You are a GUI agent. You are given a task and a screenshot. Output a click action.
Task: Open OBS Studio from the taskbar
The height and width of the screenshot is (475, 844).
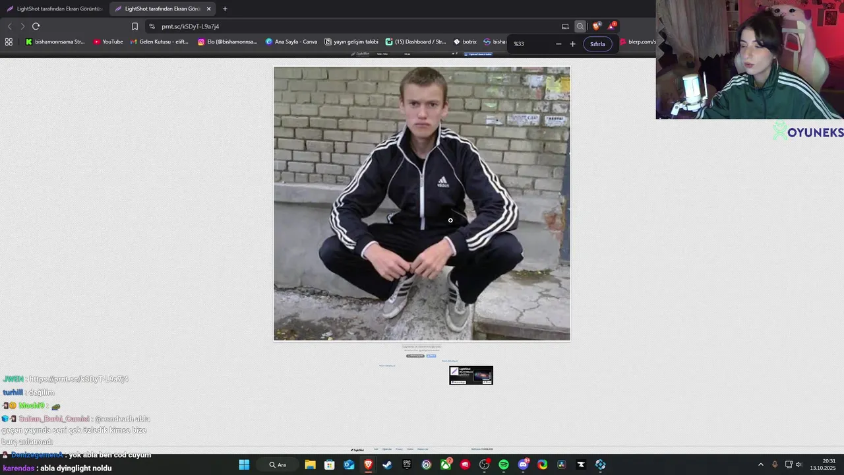click(485, 464)
